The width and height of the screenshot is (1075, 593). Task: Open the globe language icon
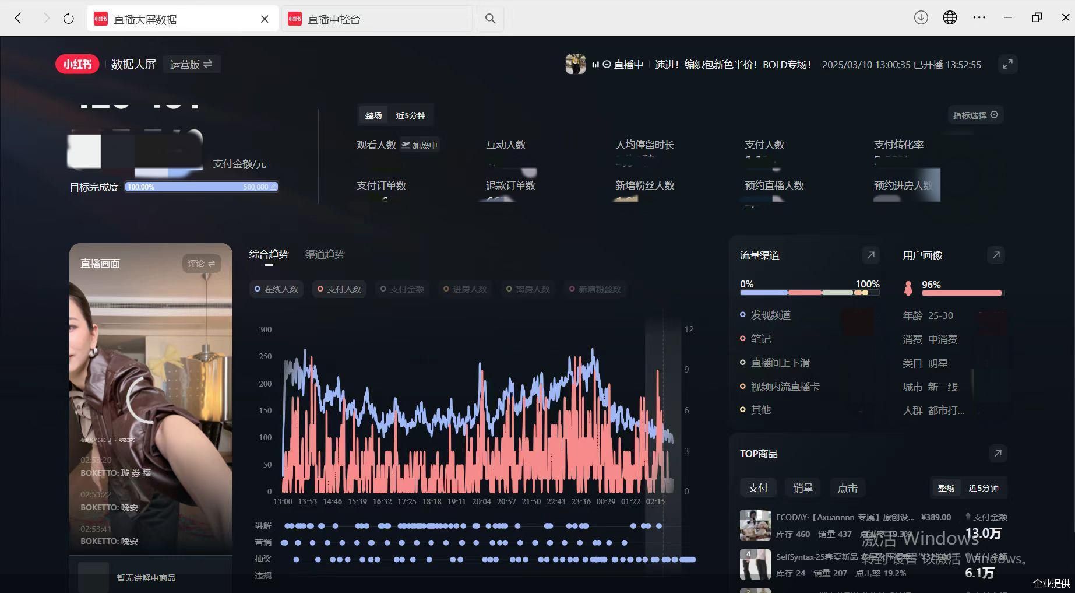pyautogui.click(x=950, y=17)
